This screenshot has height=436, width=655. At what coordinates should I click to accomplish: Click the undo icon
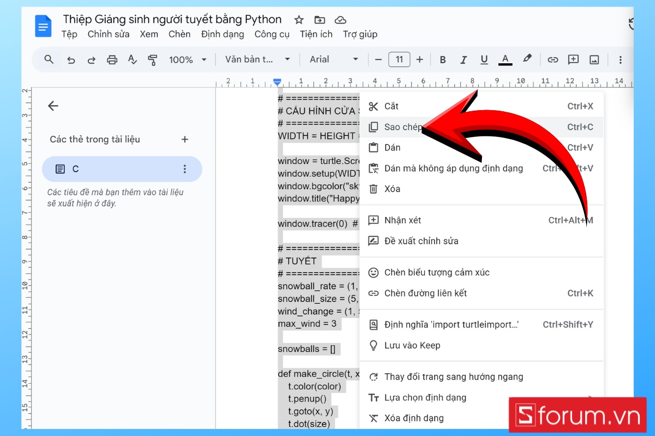(70, 59)
